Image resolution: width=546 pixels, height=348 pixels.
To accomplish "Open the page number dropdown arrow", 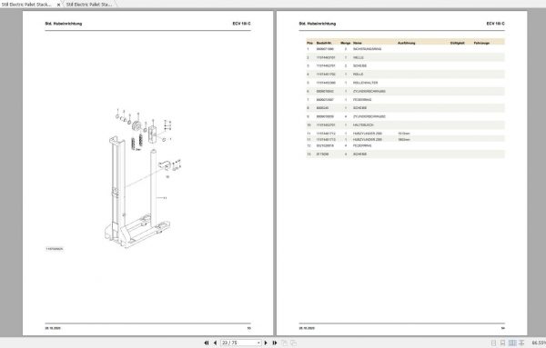I will 258,343.
